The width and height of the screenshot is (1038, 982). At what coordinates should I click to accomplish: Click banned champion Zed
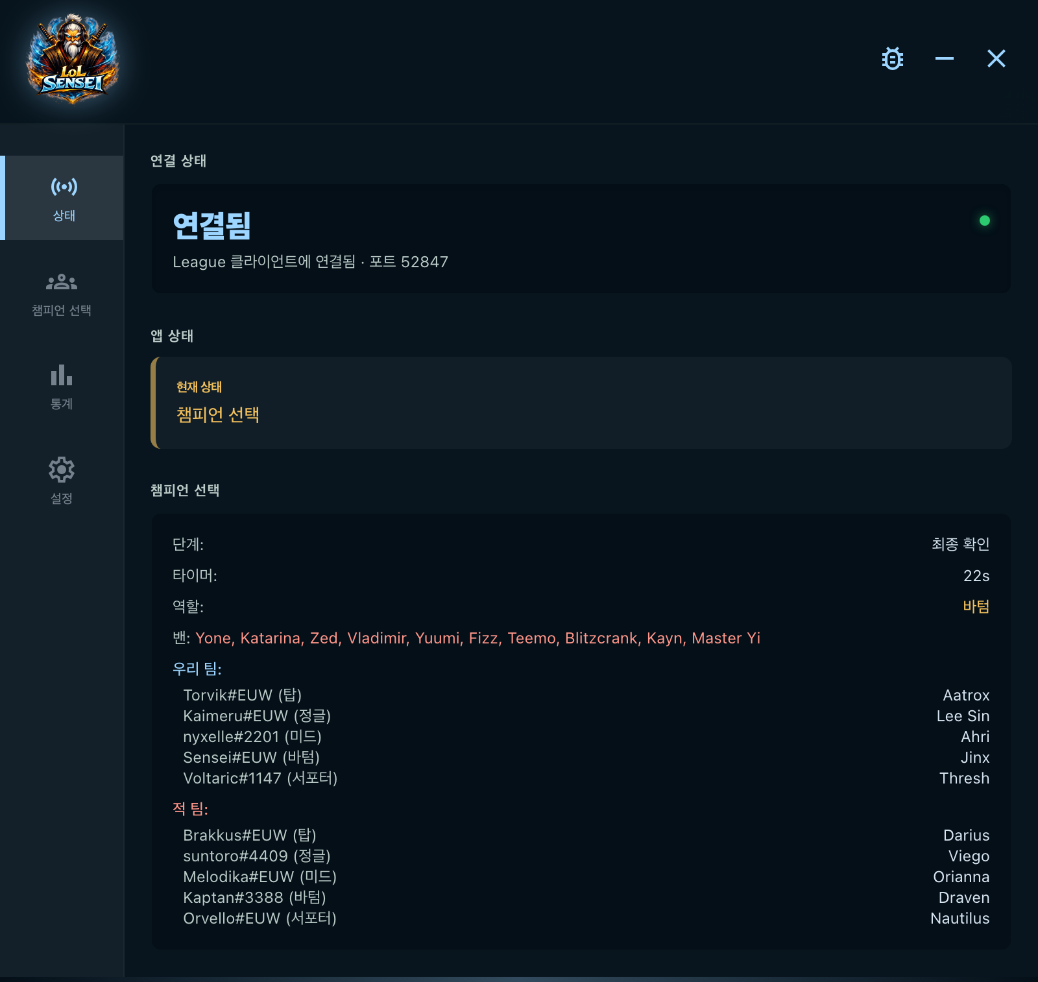tap(324, 638)
